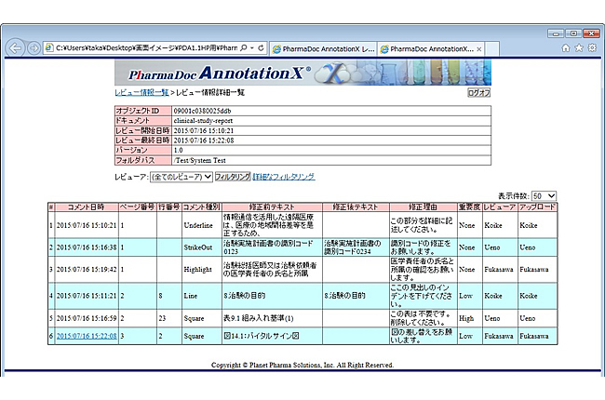Click the 修正理由 column header
This screenshot has height=400, width=605.
click(423, 207)
